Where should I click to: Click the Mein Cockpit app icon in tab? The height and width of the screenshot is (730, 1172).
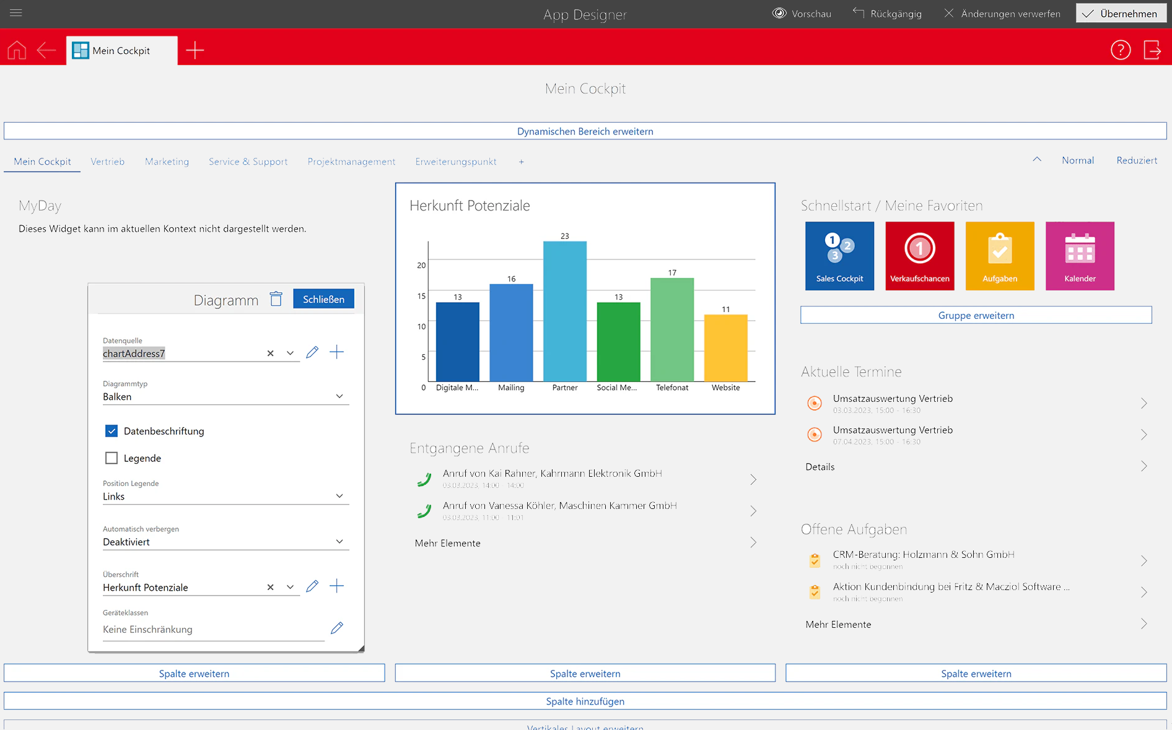81,50
